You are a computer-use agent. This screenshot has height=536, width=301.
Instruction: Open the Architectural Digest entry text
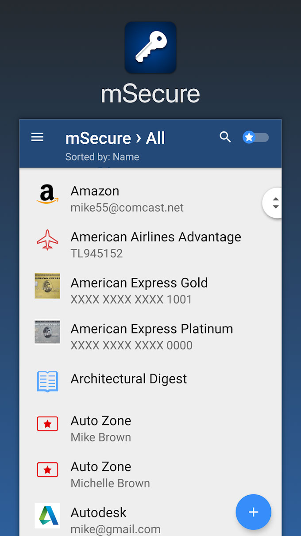click(129, 379)
